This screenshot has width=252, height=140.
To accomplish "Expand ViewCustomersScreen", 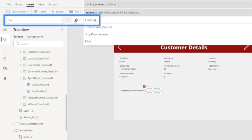I will (12, 124).
